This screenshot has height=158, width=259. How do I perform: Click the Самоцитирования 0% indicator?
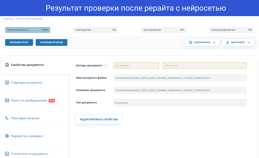coord(231,30)
